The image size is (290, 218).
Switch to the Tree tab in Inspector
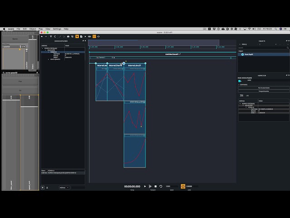(242, 95)
